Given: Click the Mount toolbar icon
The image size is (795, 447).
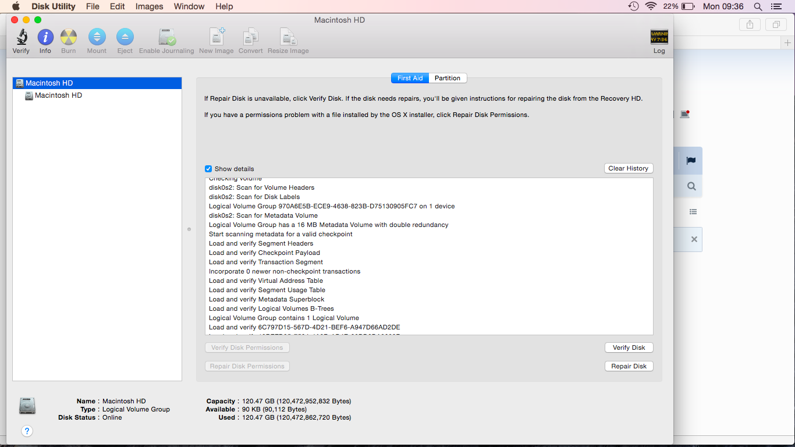Looking at the screenshot, I should coord(97,38).
